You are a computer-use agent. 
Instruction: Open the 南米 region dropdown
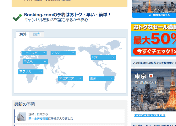pos(102,78)
